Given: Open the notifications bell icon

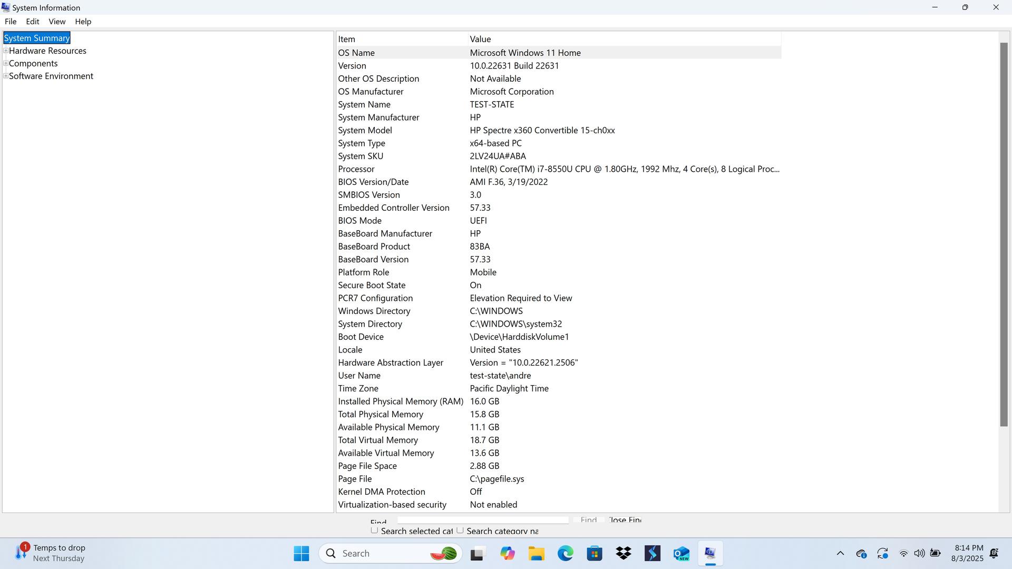Looking at the screenshot, I should (994, 553).
